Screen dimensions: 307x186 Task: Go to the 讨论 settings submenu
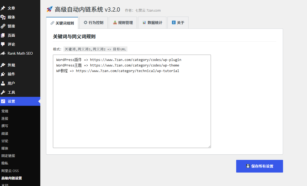(x=5, y=141)
